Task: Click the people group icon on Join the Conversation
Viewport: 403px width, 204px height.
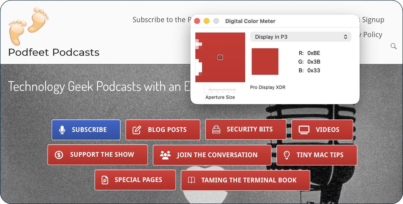Action: coord(165,155)
